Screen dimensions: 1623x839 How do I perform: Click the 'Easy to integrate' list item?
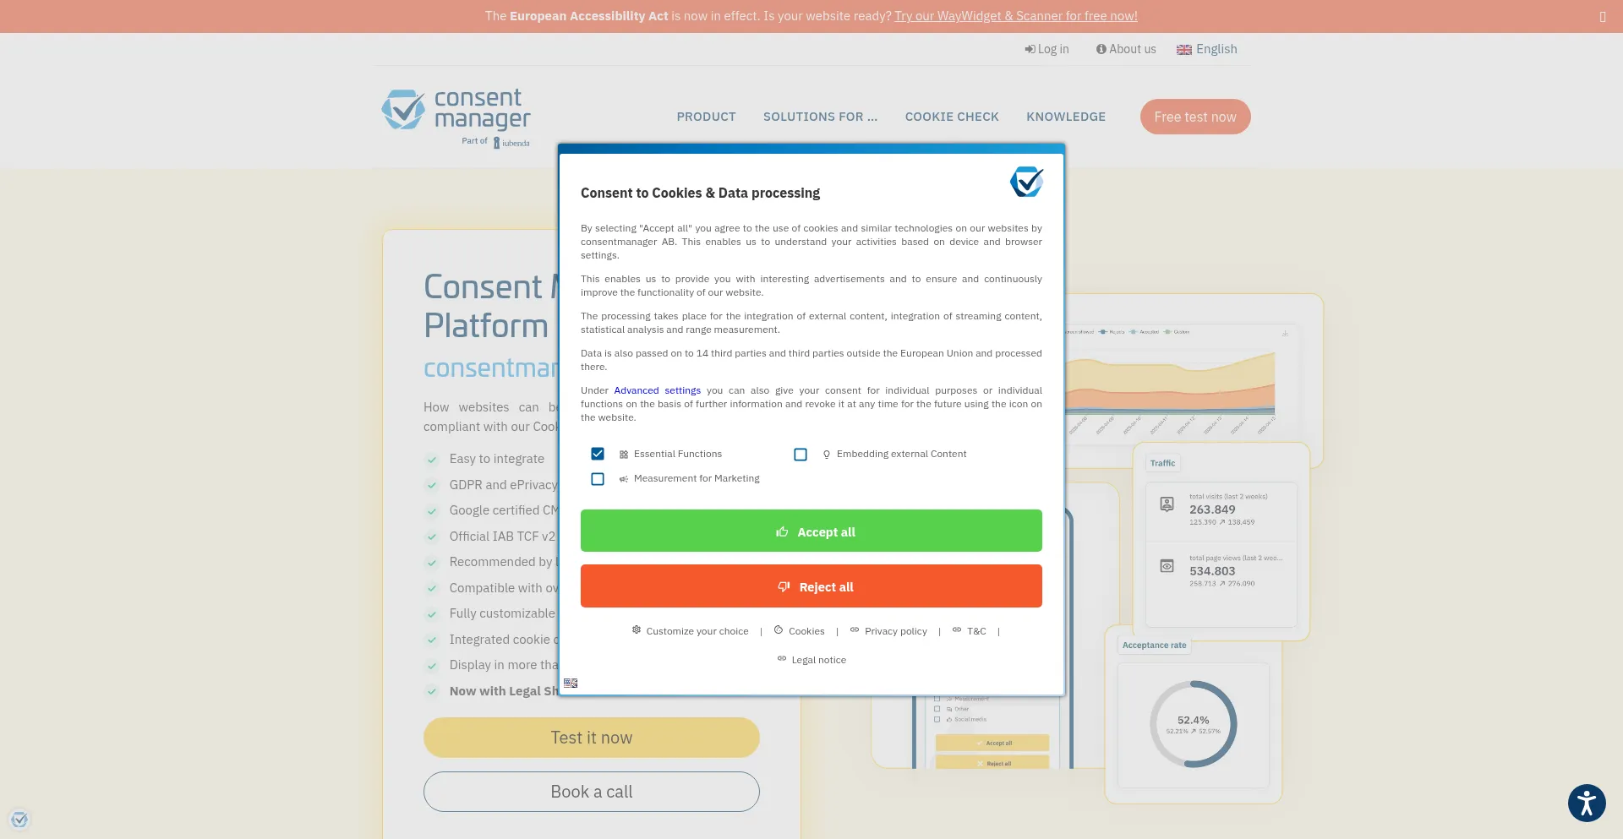(497, 459)
